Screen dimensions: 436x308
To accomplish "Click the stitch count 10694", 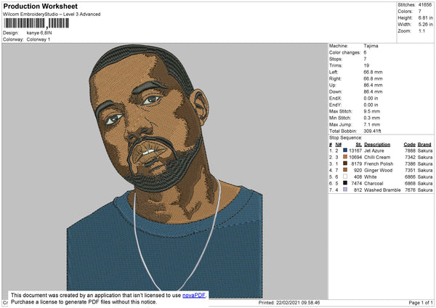I will 355,158.
